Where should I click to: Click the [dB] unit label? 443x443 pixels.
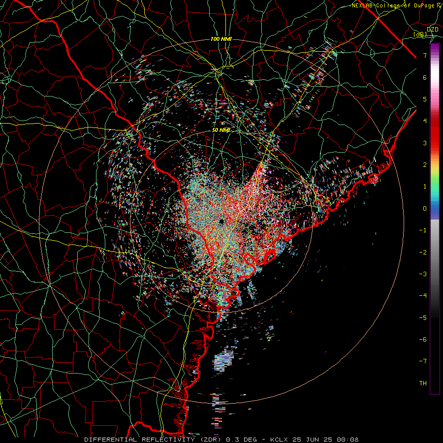pos(420,34)
